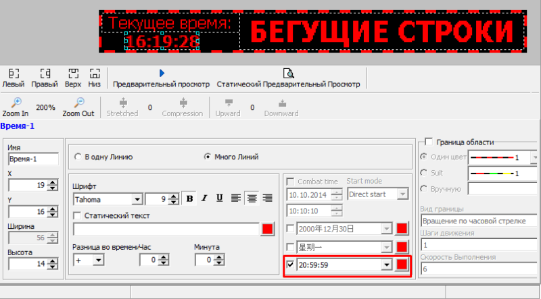Enable Граница области checkbox
The width and height of the screenshot is (541, 299).
[x=429, y=142]
